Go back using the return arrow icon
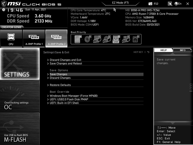193x145 pixels. tap(148, 52)
